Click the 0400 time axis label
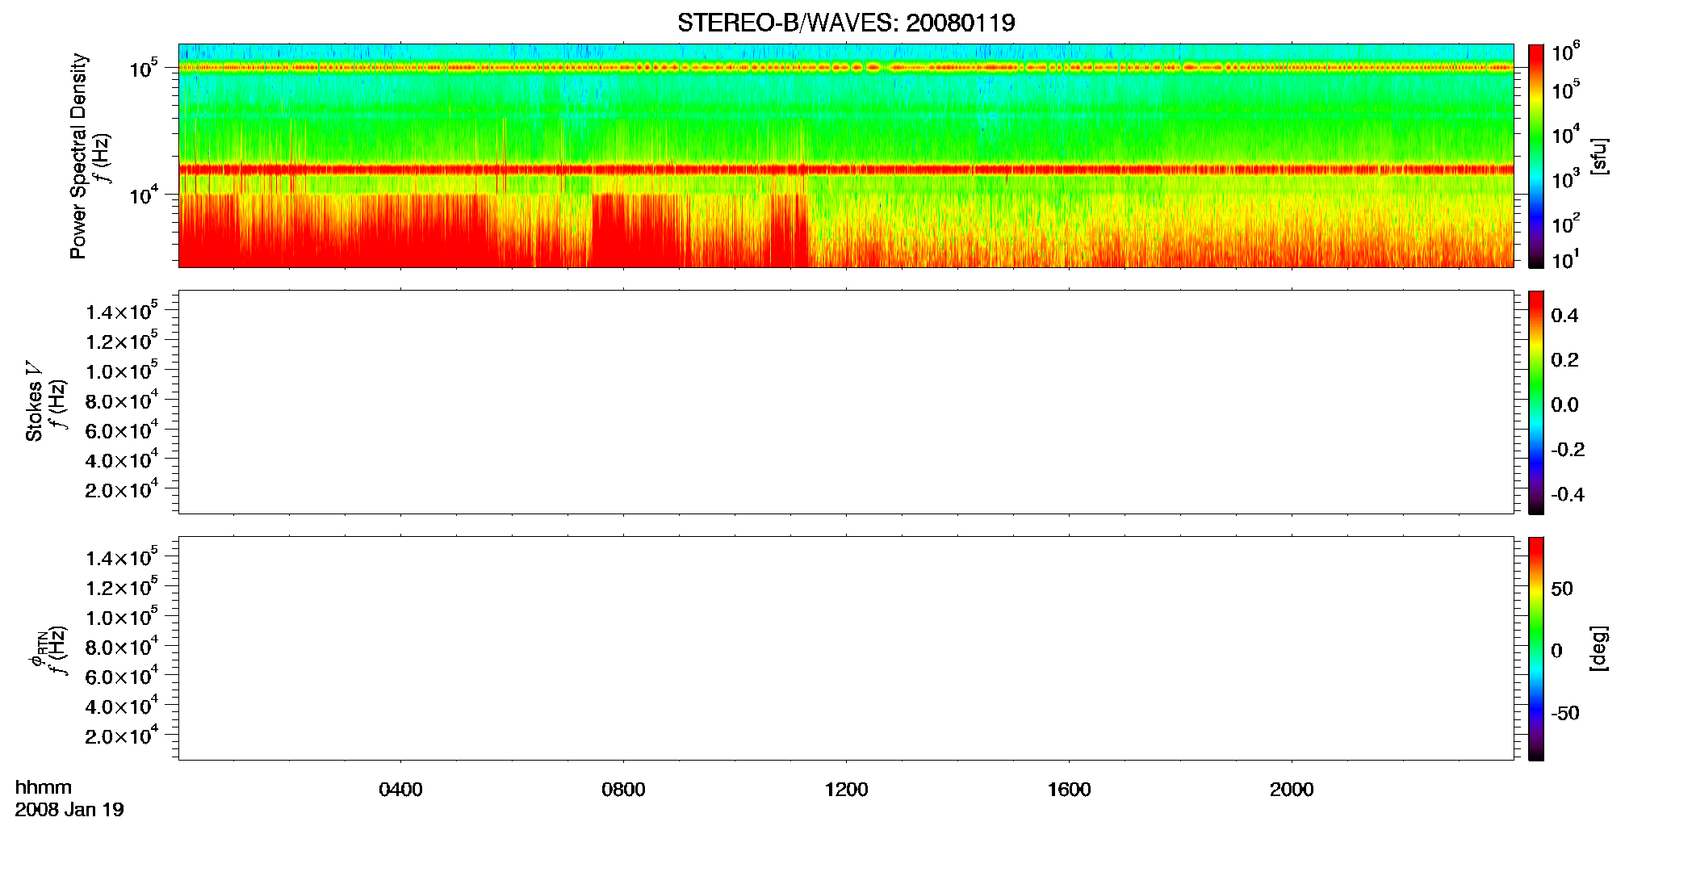 click(x=400, y=790)
